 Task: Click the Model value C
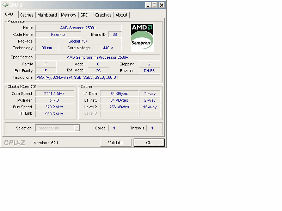coord(98,64)
